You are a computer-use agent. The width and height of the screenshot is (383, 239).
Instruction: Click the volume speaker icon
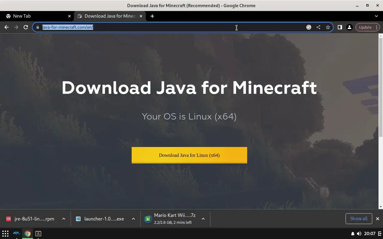pyautogui.click(x=359, y=234)
